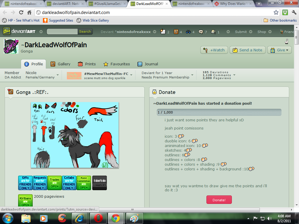Click the Send a Note button

(248, 50)
